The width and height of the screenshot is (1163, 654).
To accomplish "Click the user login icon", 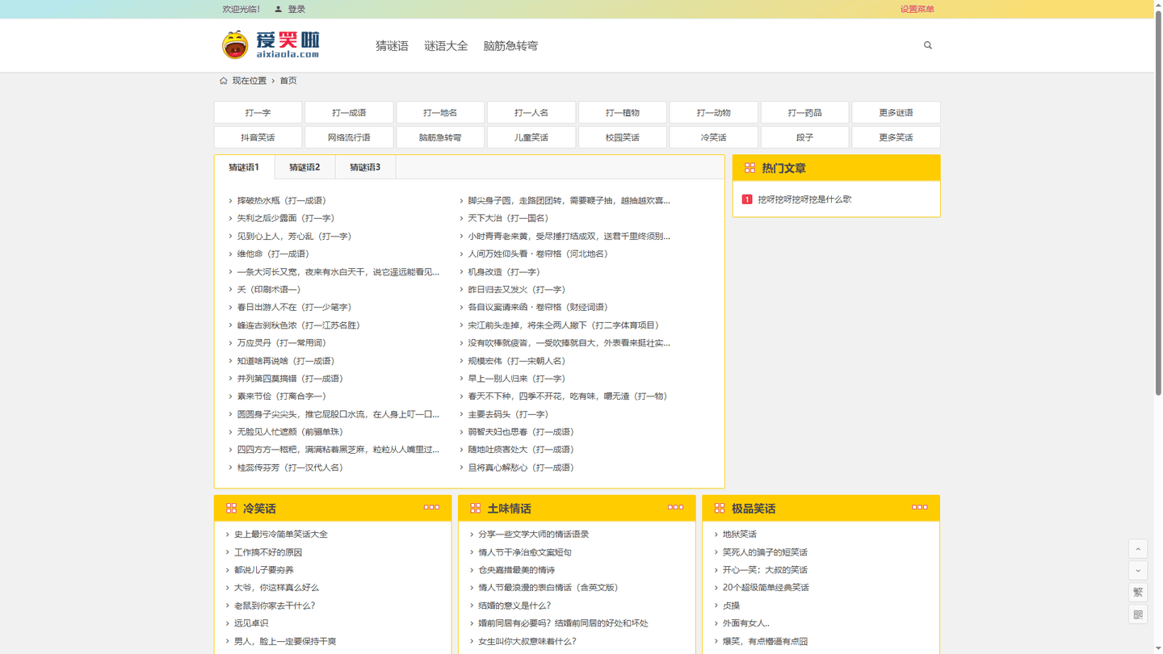I will tap(279, 9).
